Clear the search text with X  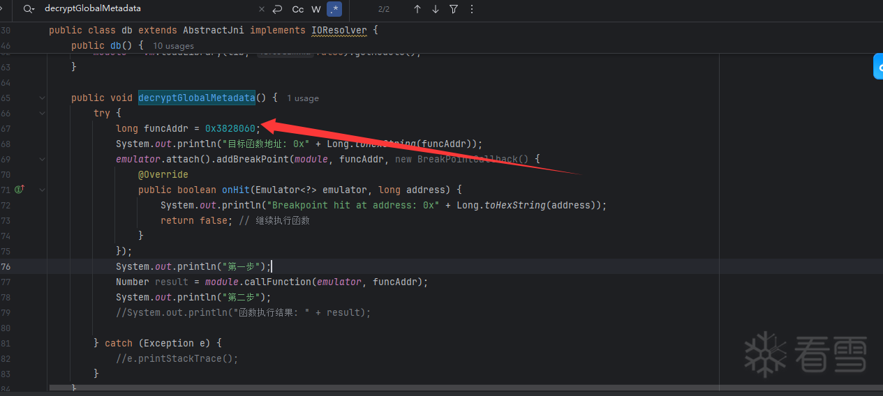click(x=262, y=9)
